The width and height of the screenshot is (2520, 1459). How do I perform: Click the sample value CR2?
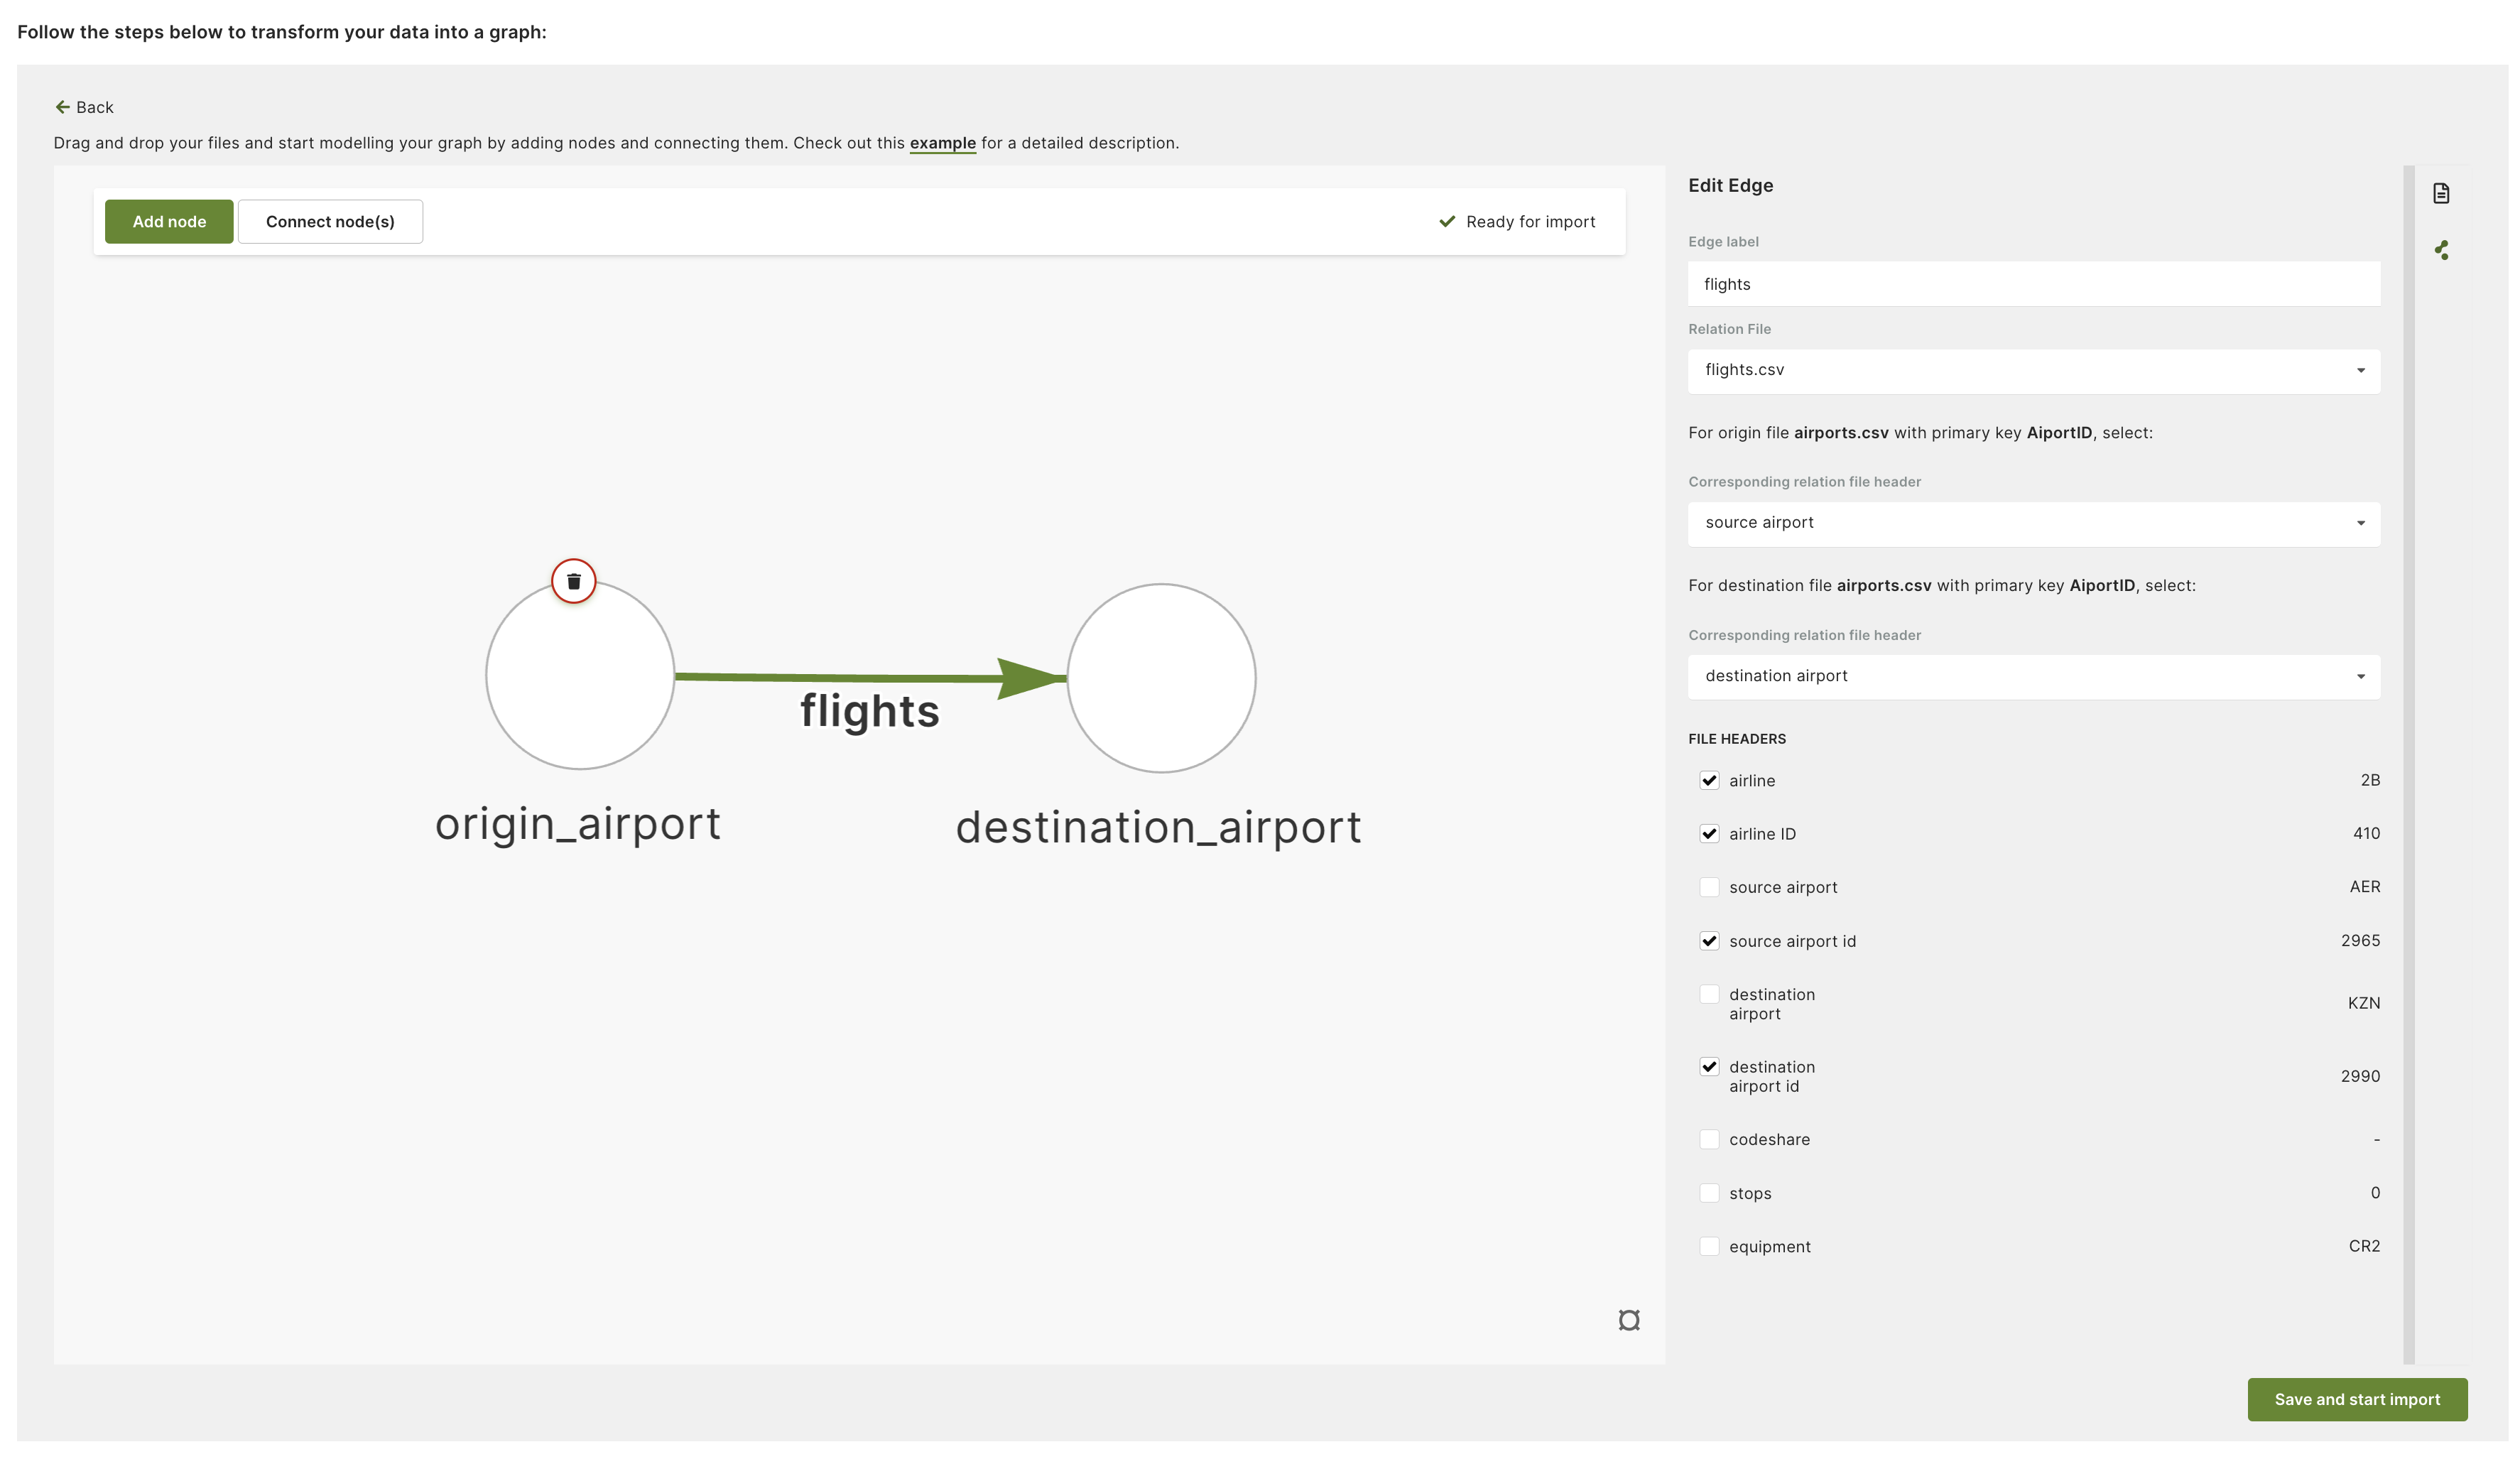2364,1246
